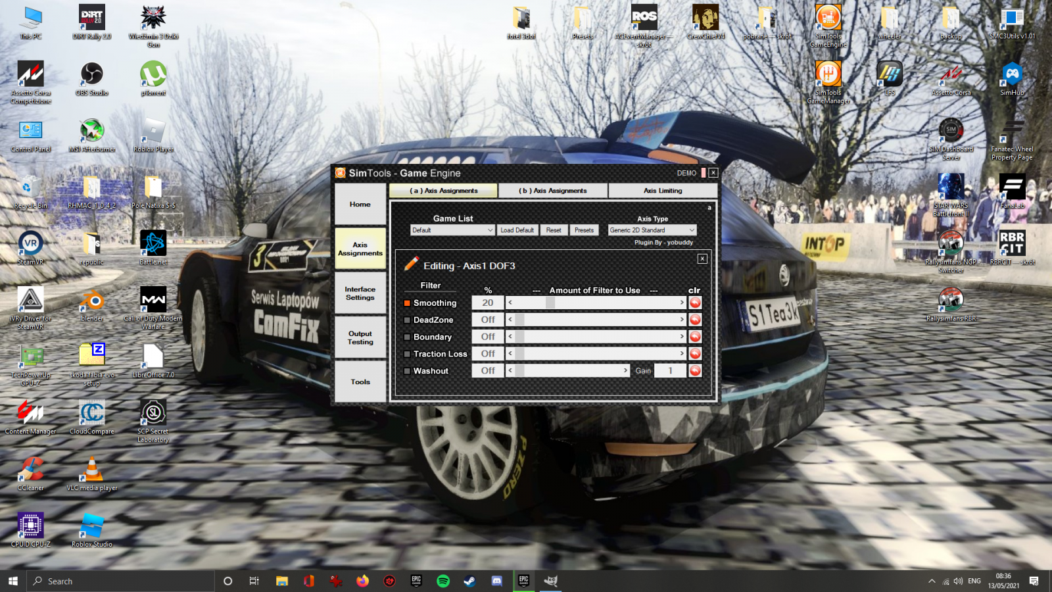Clear the Smoothing filter with red reset icon
This screenshot has height=592, width=1052.
coord(695,303)
